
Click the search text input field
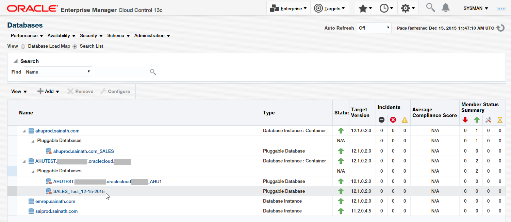[122, 72]
